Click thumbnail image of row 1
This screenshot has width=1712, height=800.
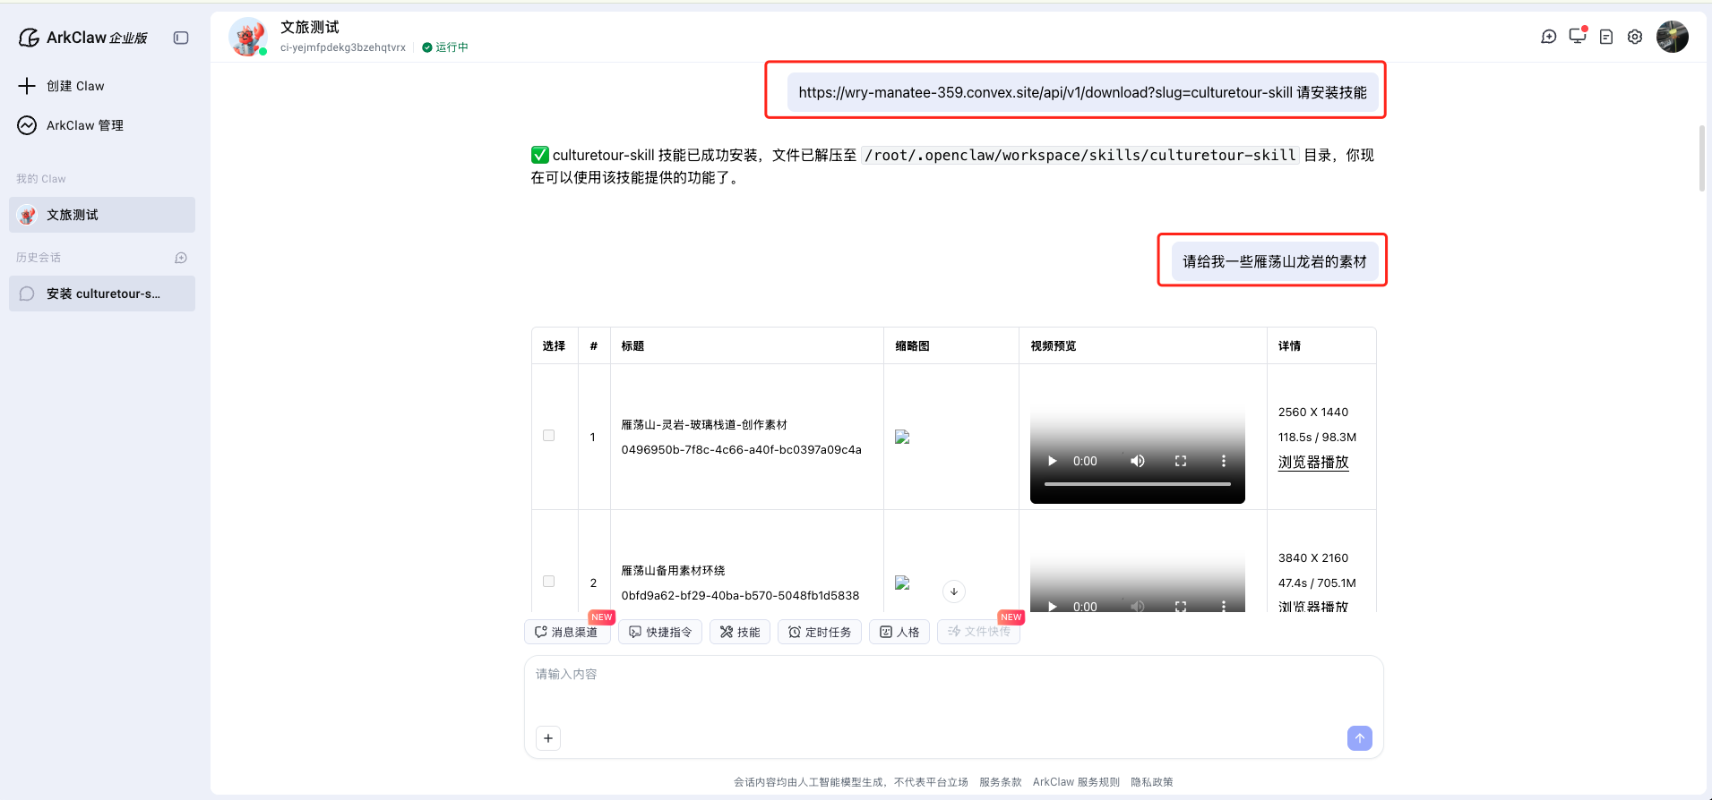pos(902,437)
